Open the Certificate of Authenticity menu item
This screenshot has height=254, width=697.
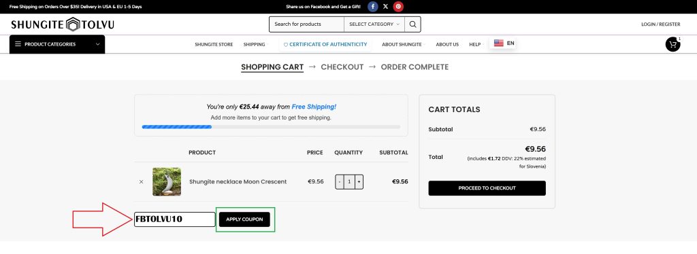(x=325, y=44)
